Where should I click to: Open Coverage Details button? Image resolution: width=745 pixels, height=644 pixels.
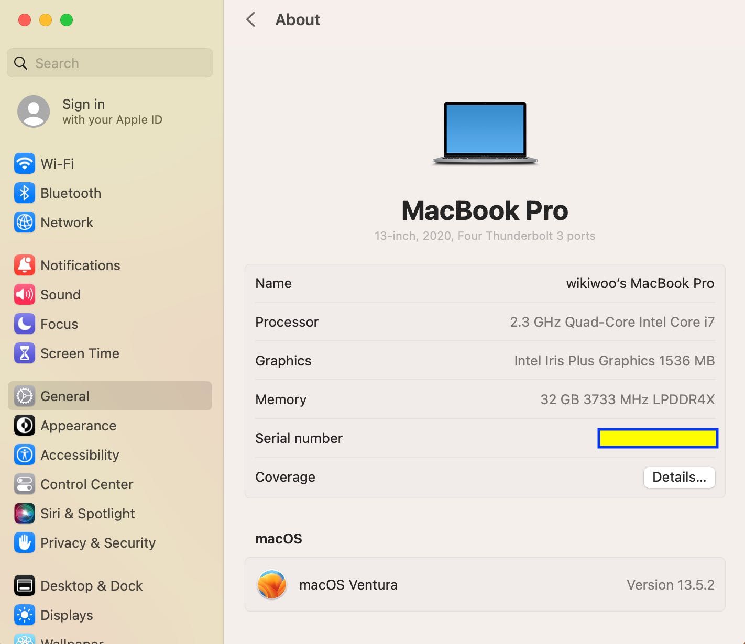coord(679,478)
